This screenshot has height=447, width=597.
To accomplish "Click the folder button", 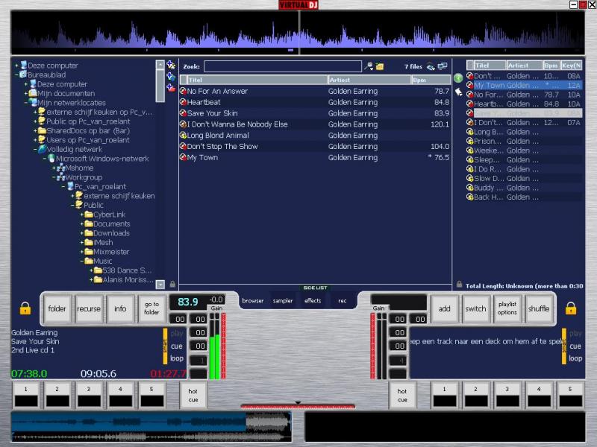I will tap(57, 308).
